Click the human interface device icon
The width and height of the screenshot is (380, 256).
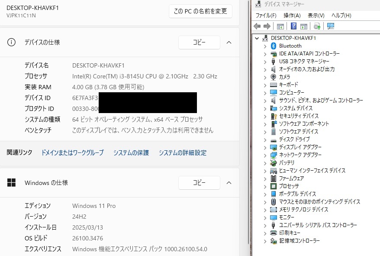click(x=274, y=171)
